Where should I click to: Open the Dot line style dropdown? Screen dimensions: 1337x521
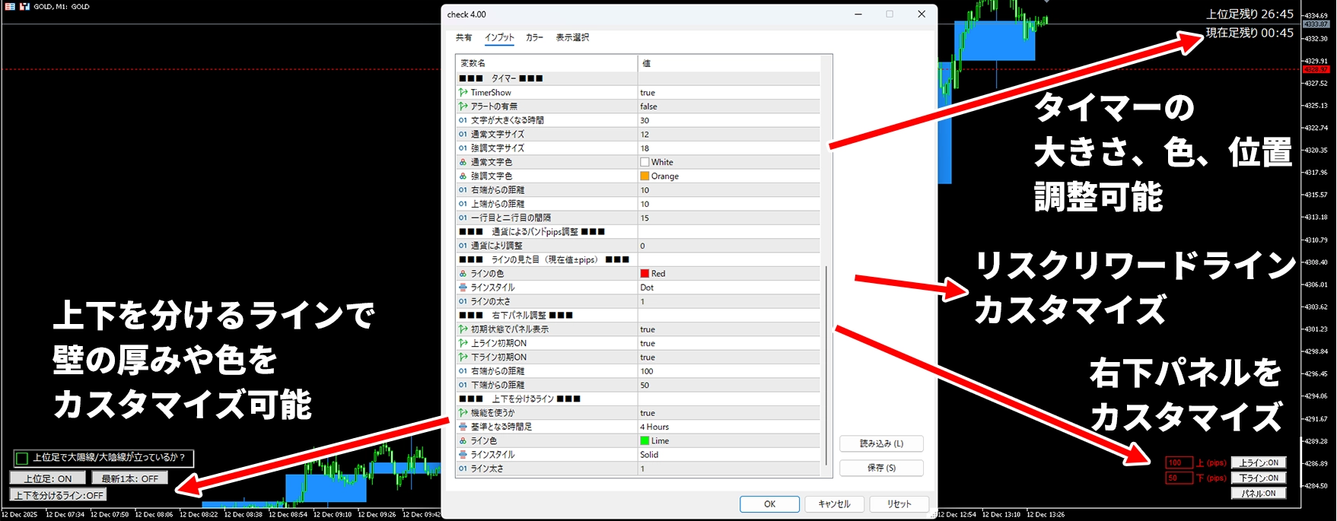click(x=728, y=288)
